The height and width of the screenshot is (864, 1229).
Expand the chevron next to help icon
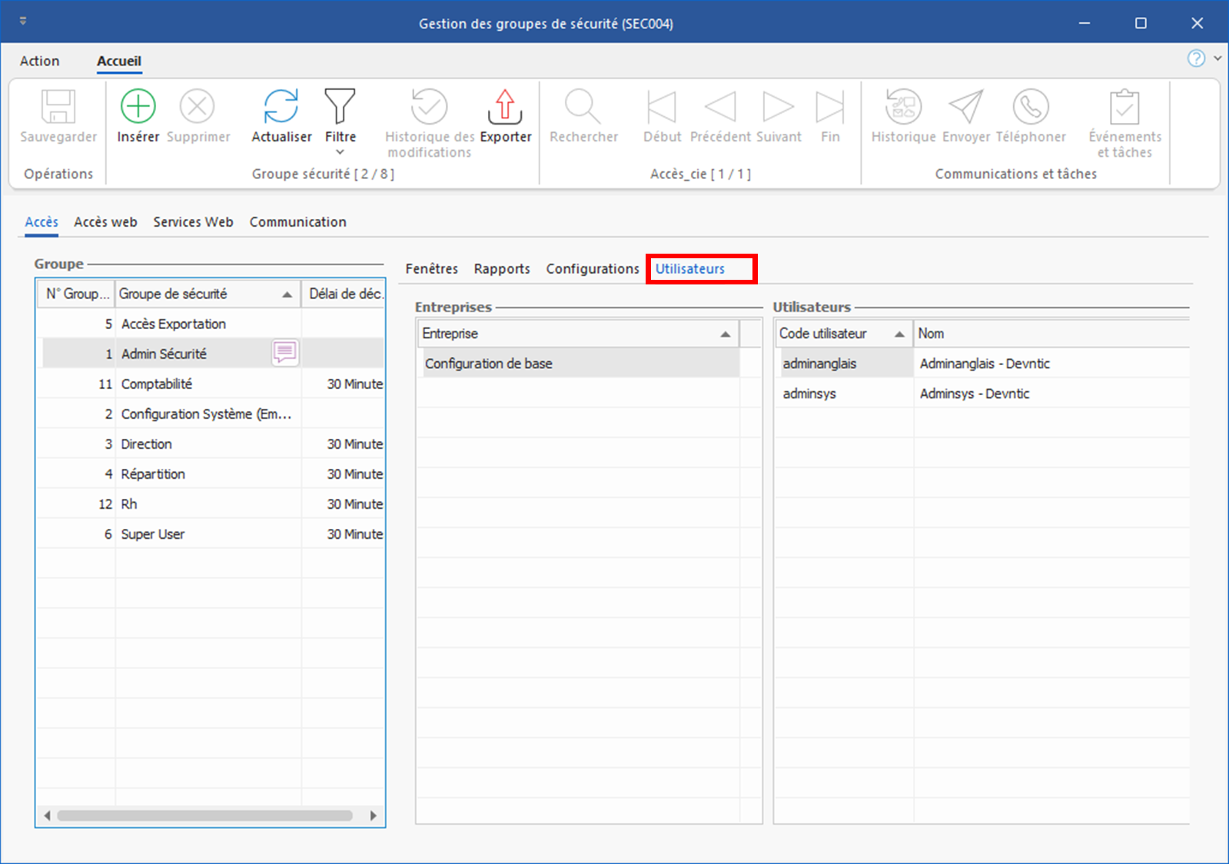1217,58
